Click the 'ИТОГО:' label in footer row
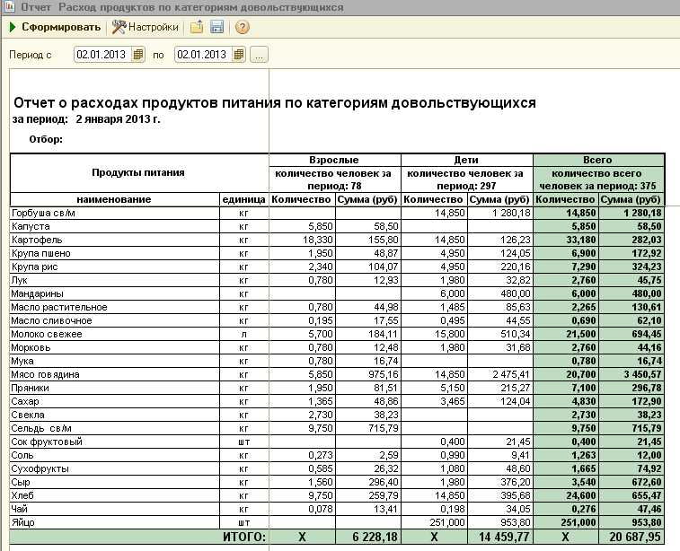680x551 pixels. point(243,537)
